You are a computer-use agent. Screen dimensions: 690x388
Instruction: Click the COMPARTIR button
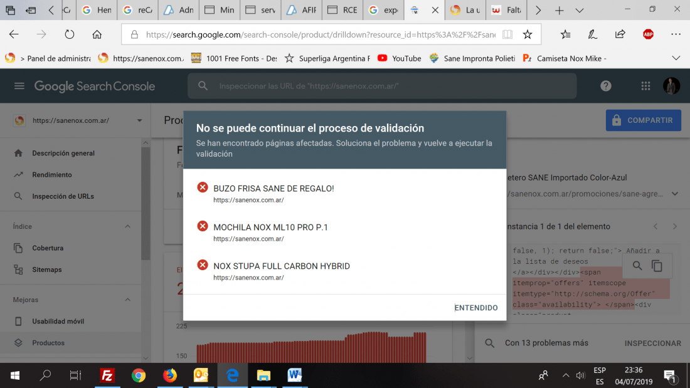coord(644,120)
